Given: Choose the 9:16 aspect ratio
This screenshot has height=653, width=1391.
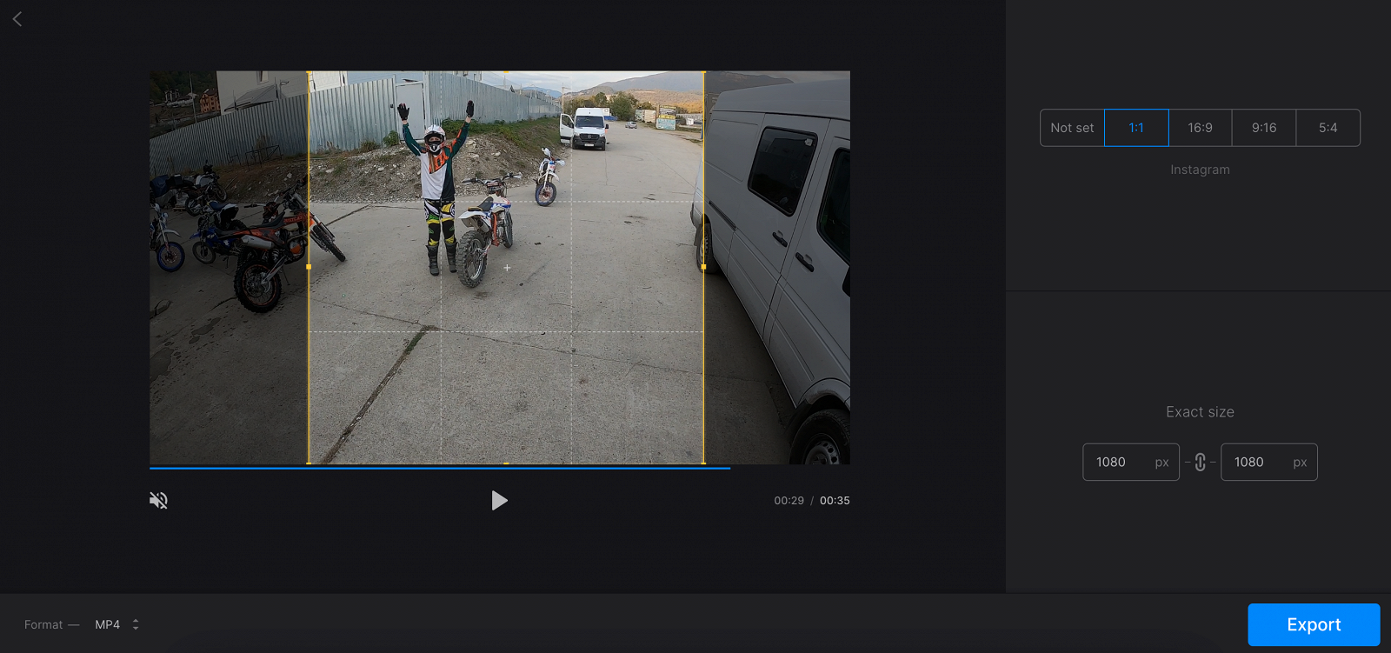Looking at the screenshot, I should point(1264,128).
